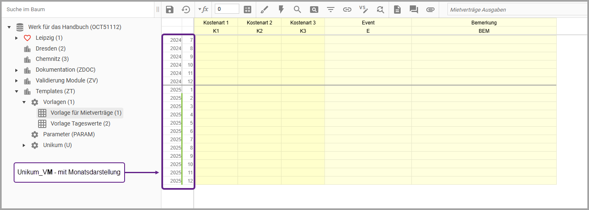
Task: Click the document page icon
Action: (397, 10)
